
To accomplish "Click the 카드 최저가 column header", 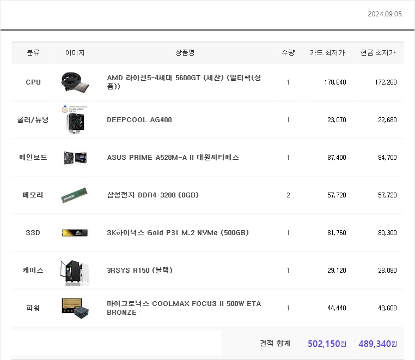I will point(327,53).
